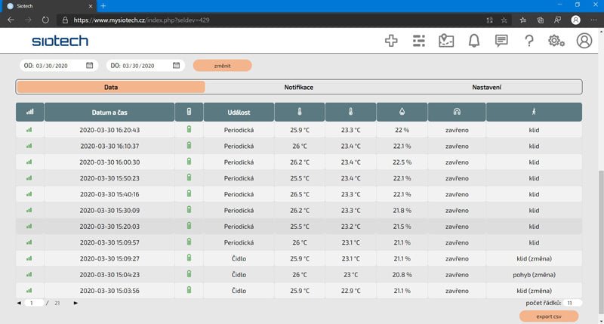
Task: Click first thermometer column header
Action: tap(299, 112)
